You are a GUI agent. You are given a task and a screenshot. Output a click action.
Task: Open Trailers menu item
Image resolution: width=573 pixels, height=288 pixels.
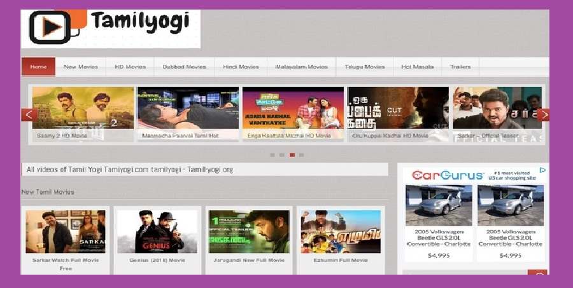pyautogui.click(x=460, y=67)
